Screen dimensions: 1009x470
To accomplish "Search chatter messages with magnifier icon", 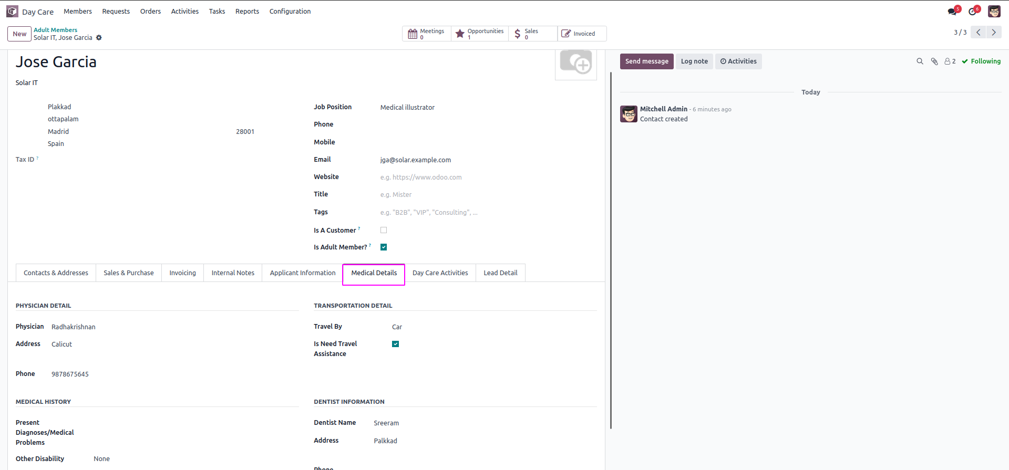I will coord(920,61).
